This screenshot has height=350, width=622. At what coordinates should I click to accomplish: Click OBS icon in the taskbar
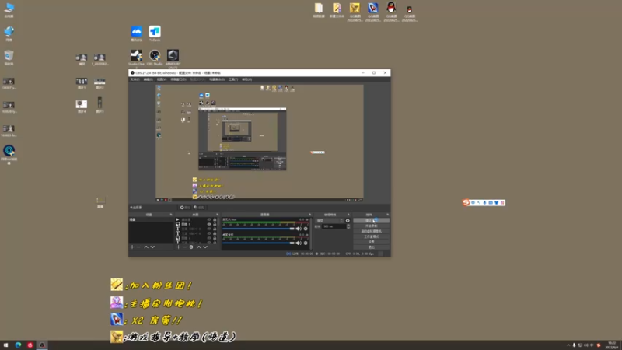(x=42, y=345)
